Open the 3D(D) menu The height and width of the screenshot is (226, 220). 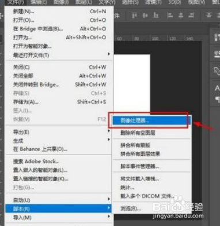pyautogui.click(x=175, y=2)
